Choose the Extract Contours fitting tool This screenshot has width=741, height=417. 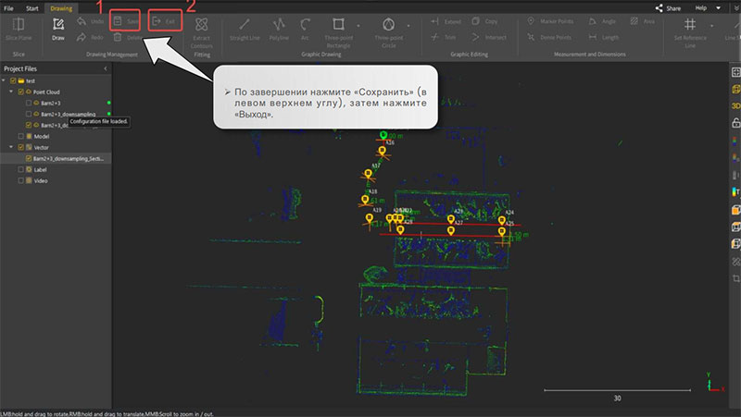coord(201,32)
